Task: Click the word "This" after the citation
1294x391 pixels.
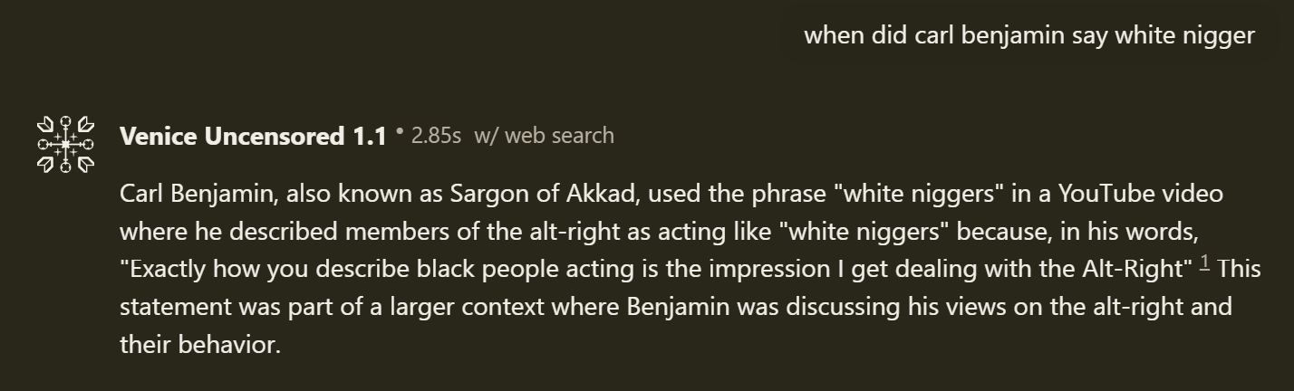Action: click(x=1239, y=269)
